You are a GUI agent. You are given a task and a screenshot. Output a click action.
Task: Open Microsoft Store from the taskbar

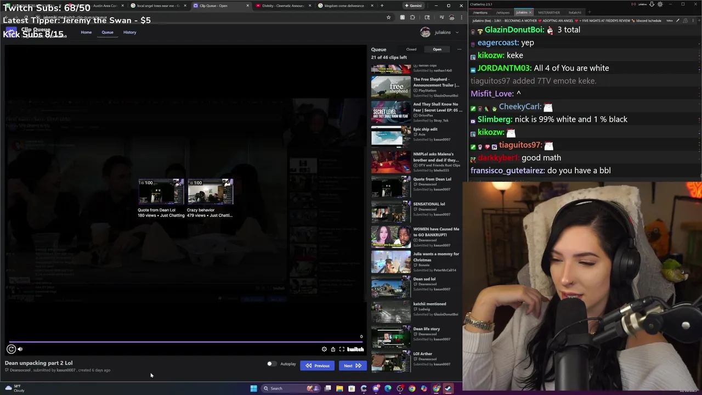click(352, 388)
